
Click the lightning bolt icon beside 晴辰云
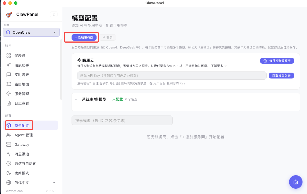point(79,60)
